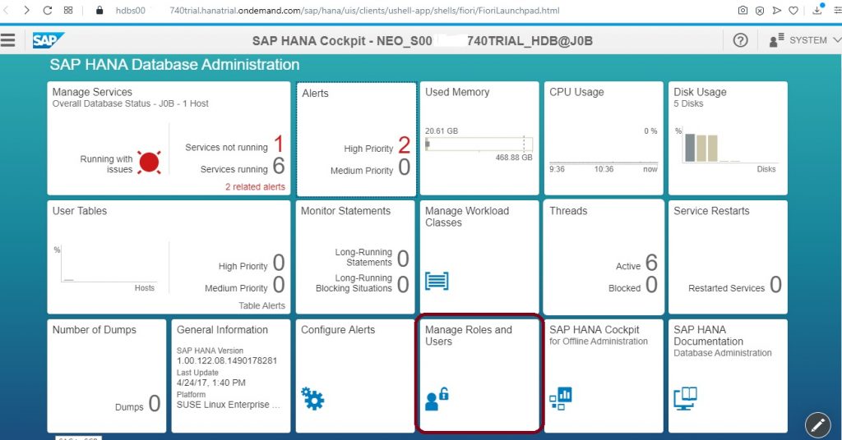Image resolution: width=842 pixels, height=440 pixels.
Task: Reload the browser page
Action: tap(47, 10)
